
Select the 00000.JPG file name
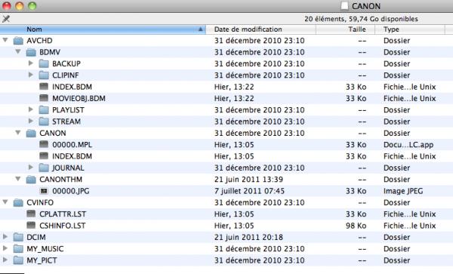[x=71, y=191]
